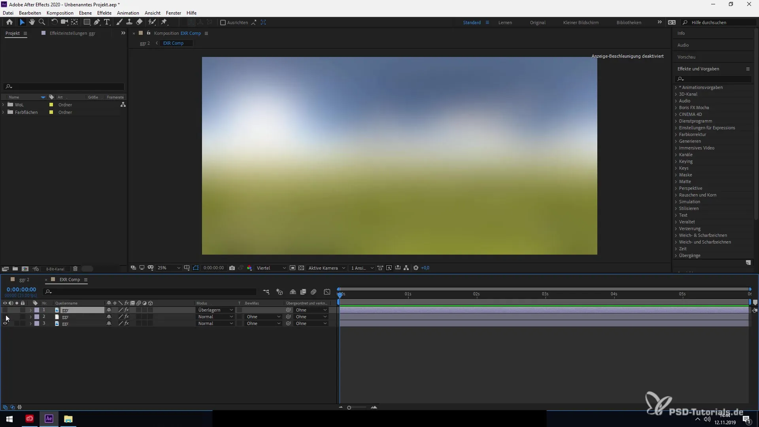This screenshot has width=759, height=427.
Task: Open the 1 Ansi... view layout dropdown
Action: (x=362, y=268)
